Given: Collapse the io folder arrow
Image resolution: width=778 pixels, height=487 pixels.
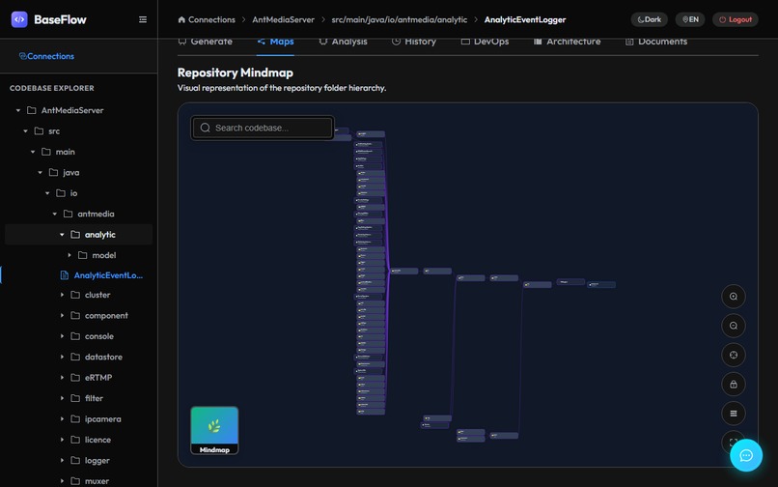Looking at the screenshot, I should pos(47,193).
